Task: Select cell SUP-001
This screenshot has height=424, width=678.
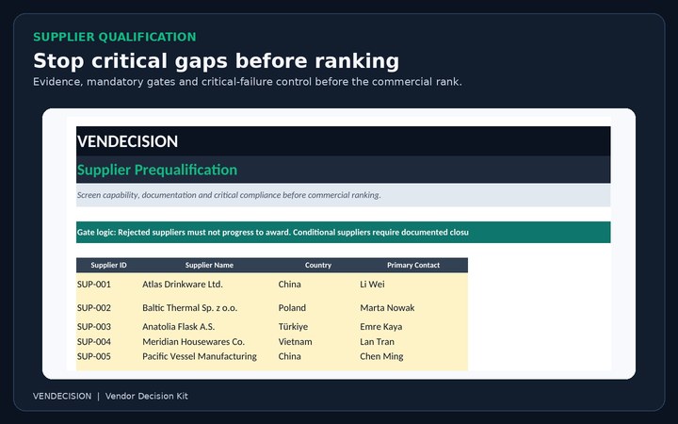Action: (x=94, y=285)
